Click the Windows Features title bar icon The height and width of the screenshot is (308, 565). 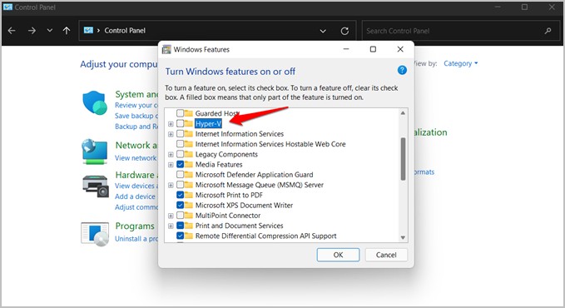pyautogui.click(x=166, y=49)
